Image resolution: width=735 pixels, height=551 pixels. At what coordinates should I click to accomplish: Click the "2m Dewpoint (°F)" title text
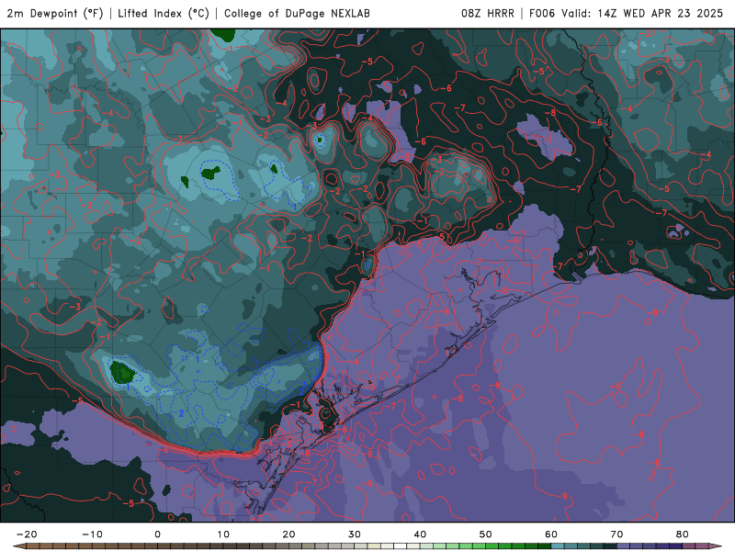(55, 13)
